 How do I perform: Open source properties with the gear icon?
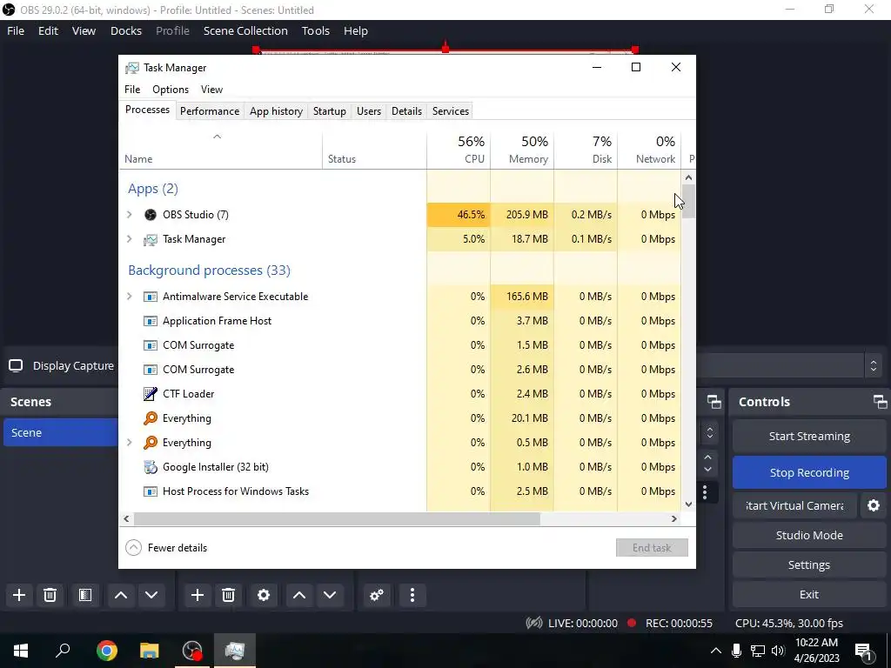[x=264, y=595]
